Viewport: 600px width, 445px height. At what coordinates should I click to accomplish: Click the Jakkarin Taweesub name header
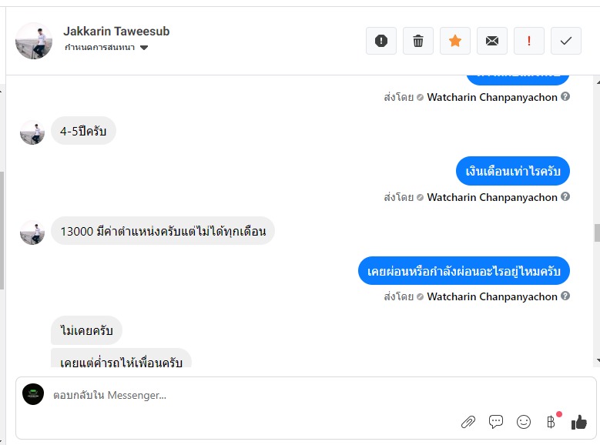116,32
